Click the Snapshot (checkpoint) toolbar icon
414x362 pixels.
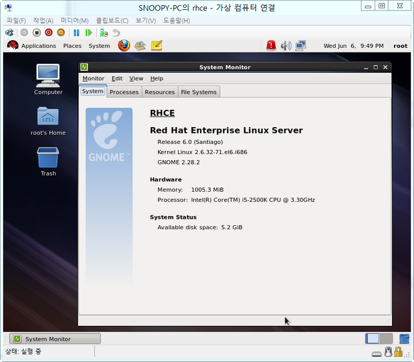click(x=104, y=33)
